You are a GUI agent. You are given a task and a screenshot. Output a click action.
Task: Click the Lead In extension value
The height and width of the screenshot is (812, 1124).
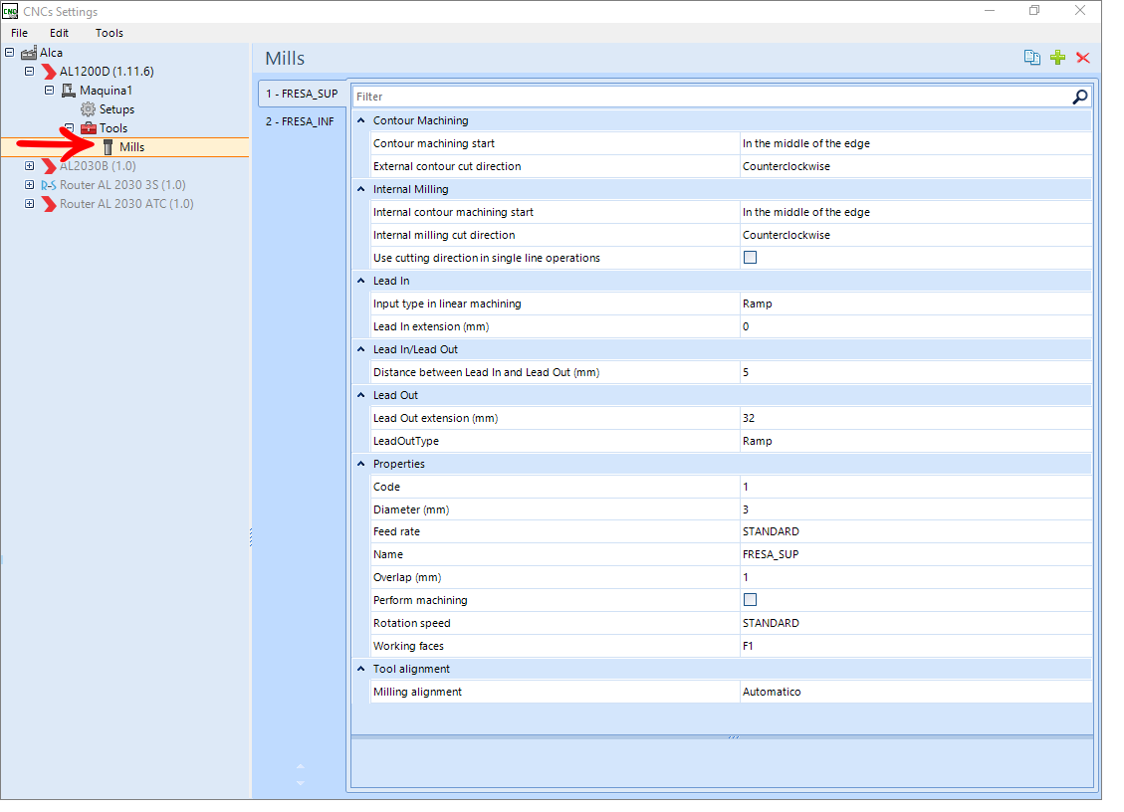point(915,326)
